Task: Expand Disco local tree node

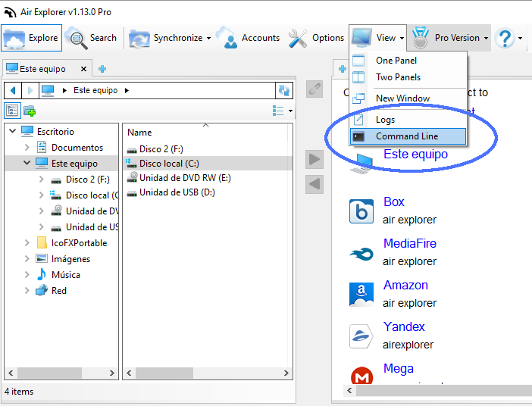Action: pyautogui.click(x=42, y=195)
